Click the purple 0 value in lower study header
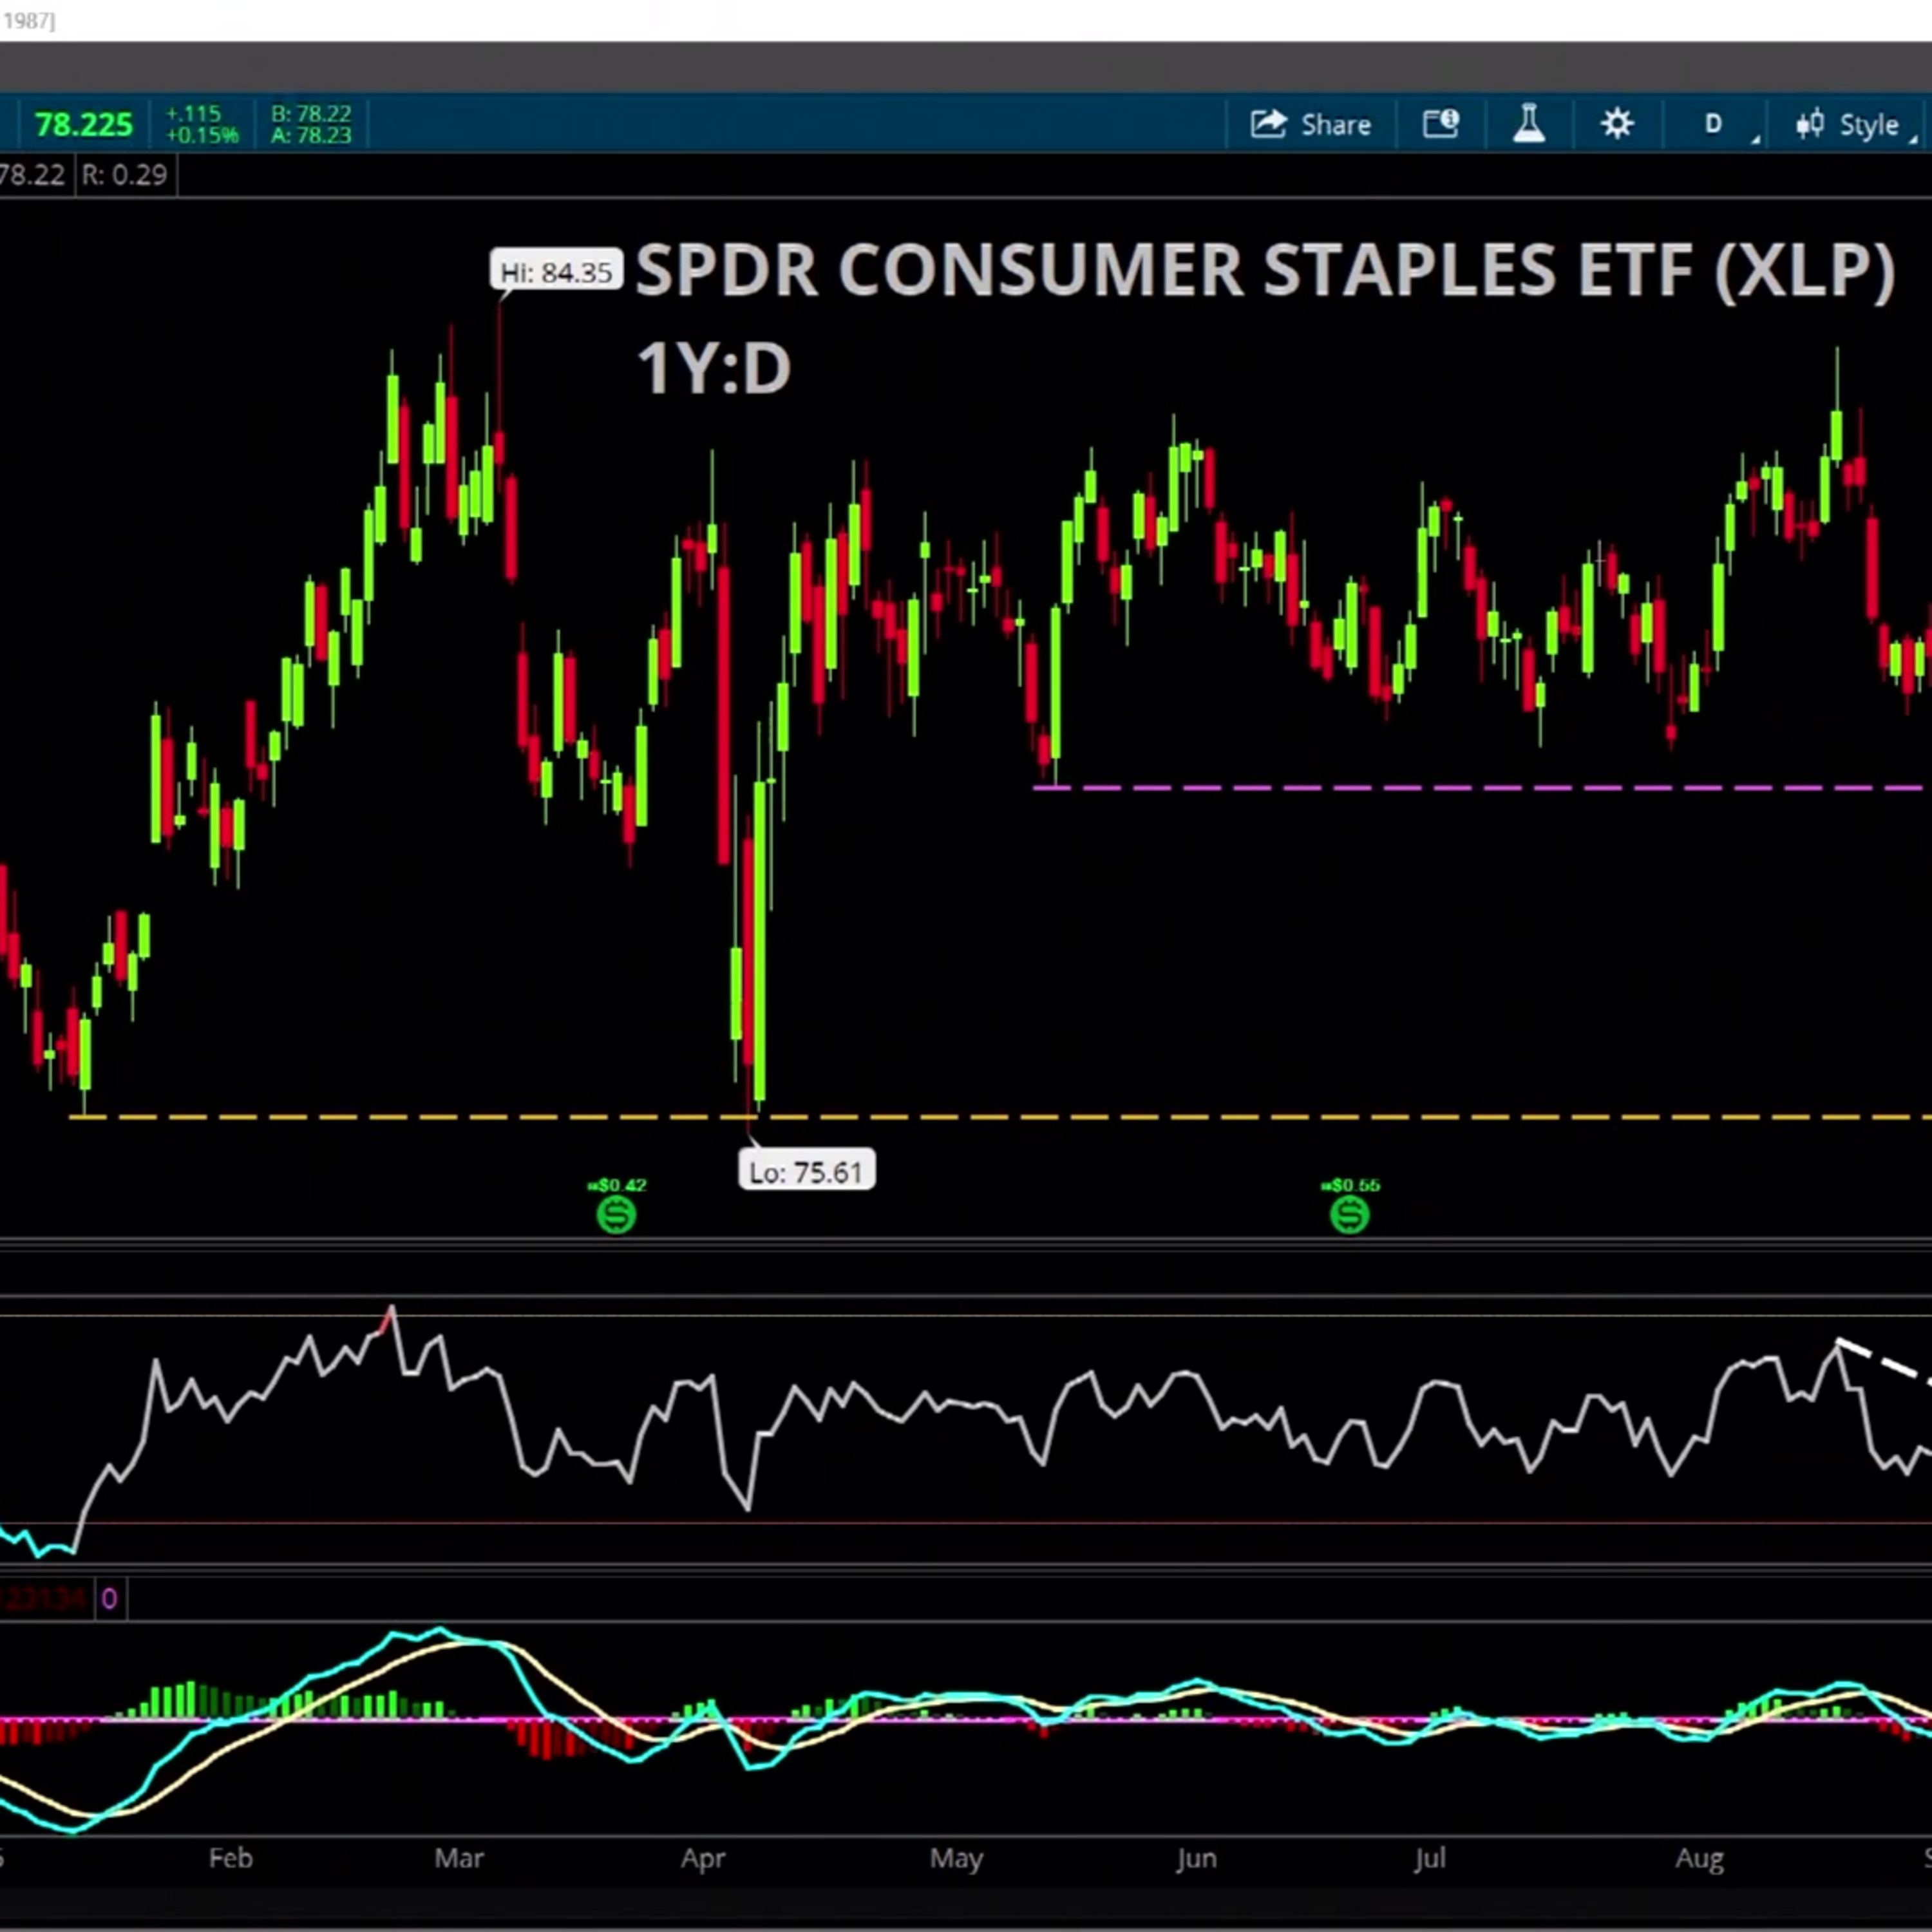The height and width of the screenshot is (1932, 1932). [x=109, y=1599]
